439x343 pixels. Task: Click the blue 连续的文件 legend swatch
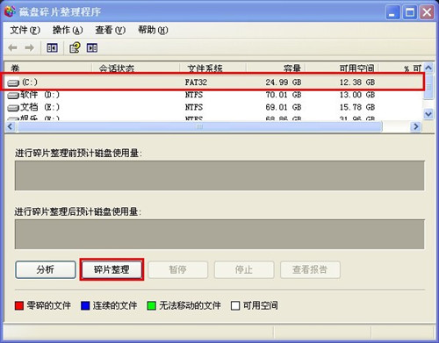[x=85, y=306]
